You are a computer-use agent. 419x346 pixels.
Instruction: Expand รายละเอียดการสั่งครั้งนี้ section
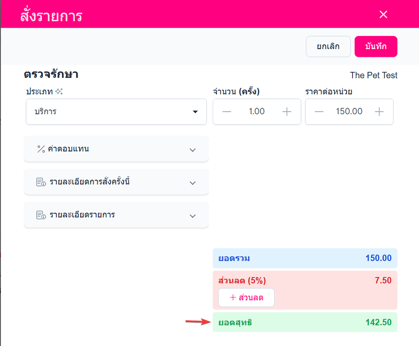pos(116,182)
